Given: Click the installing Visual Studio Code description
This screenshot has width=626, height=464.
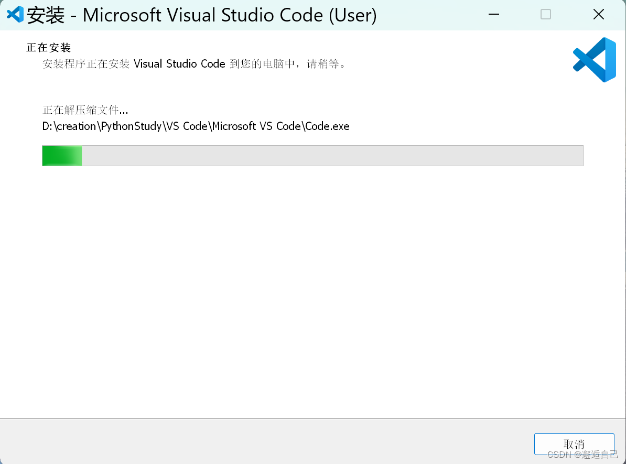Looking at the screenshot, I should coord(193,64).
